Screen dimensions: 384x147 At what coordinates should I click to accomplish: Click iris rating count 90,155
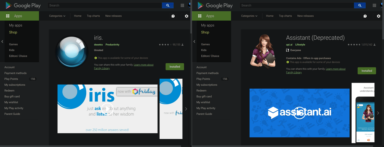click(x=176, y=45)
